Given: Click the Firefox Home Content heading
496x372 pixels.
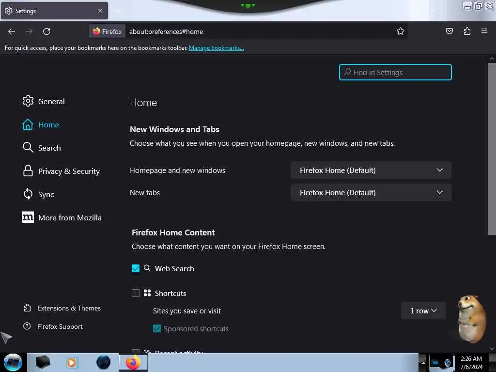Looking at the screenshot, I should (173, 232).
